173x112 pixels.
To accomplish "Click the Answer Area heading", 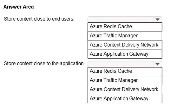I will pyautogui.click(x=18, y=7).
